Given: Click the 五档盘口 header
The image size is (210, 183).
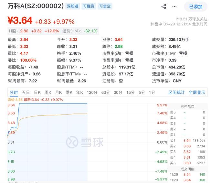Looking at the screenshot, I should coord(187,107).
